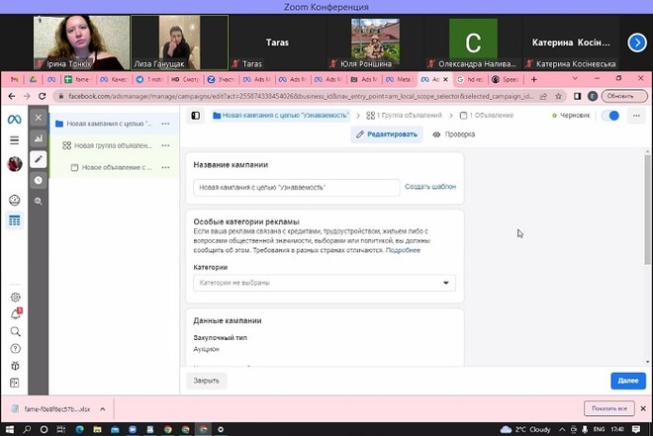Open the clock history icon

[39, 180]
